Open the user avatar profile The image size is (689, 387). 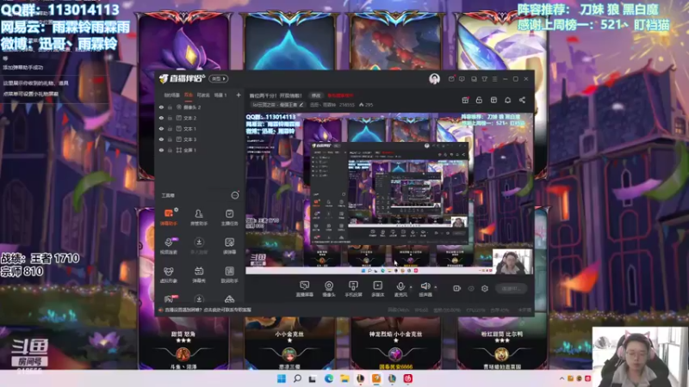tap(435, 79)
